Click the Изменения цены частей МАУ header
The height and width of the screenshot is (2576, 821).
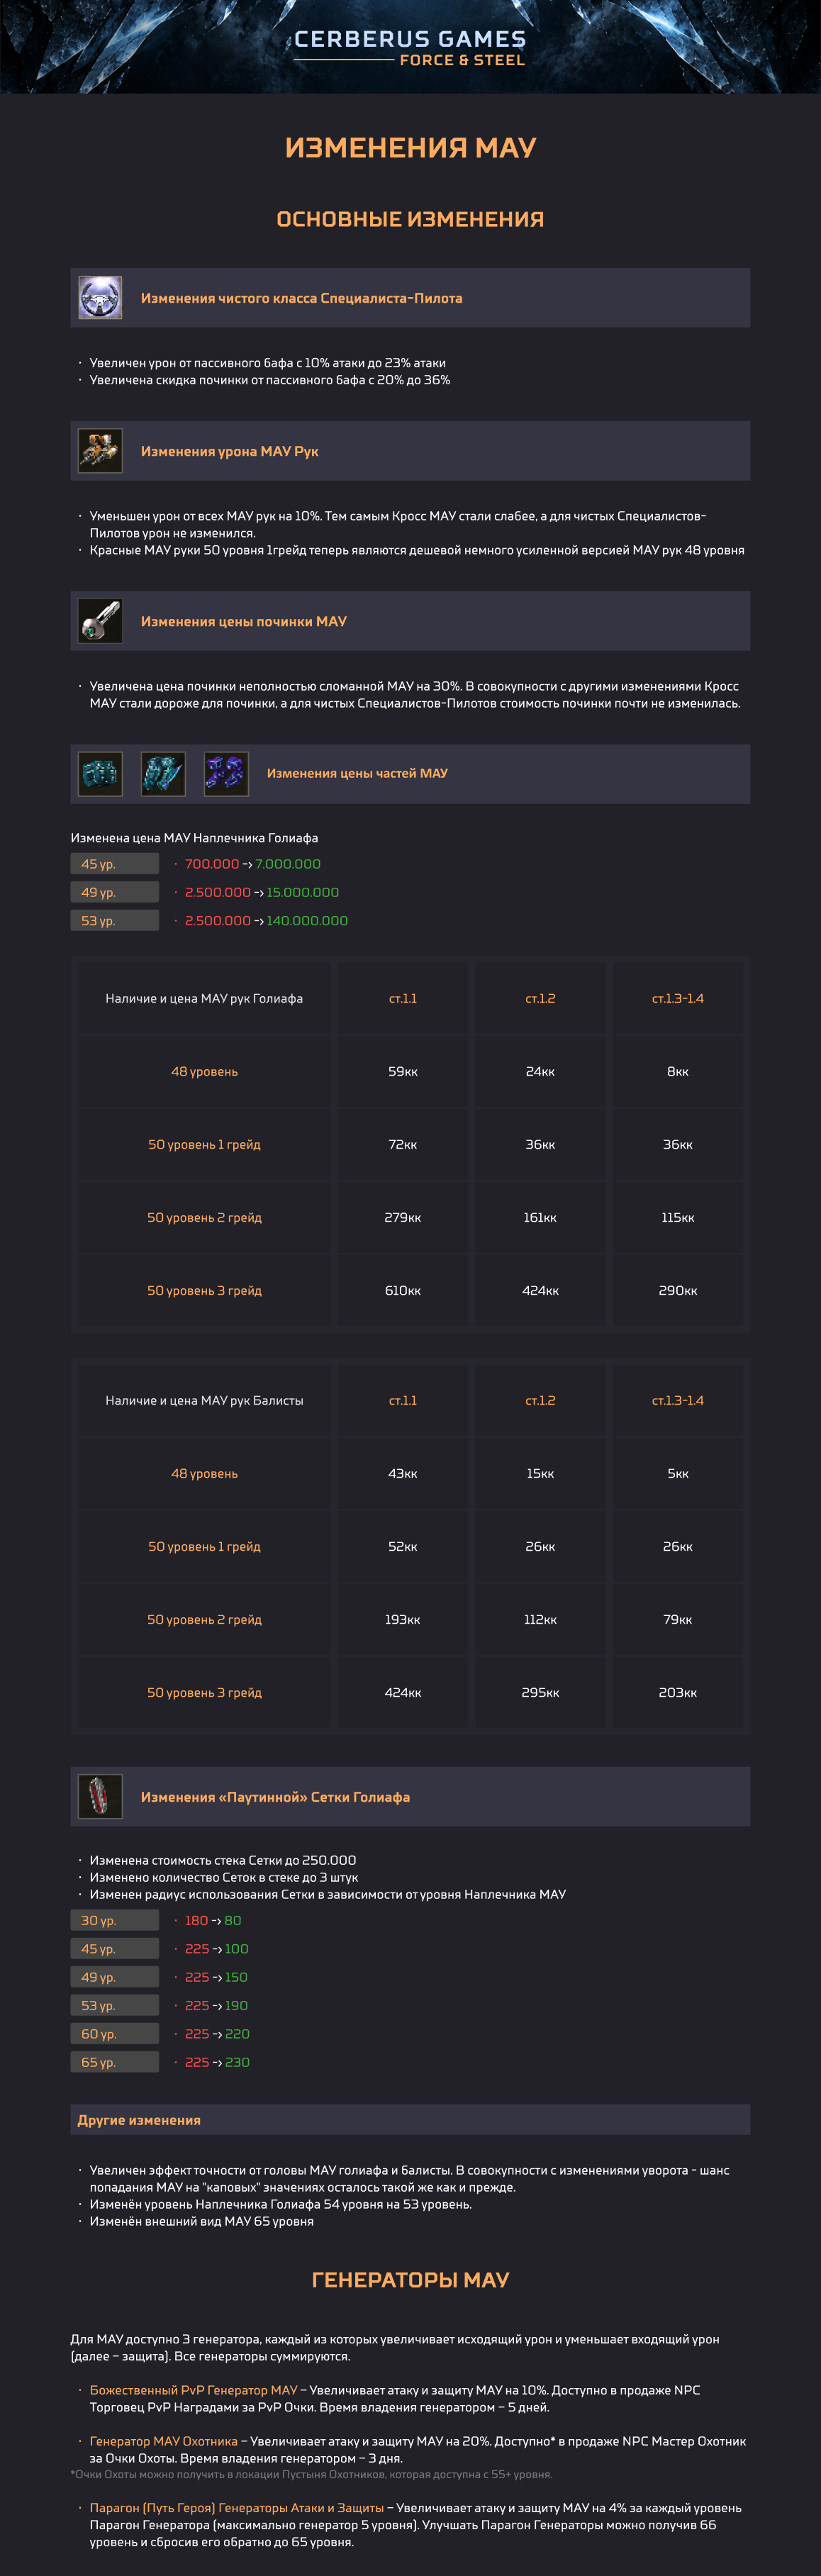[x=357, y=773]
